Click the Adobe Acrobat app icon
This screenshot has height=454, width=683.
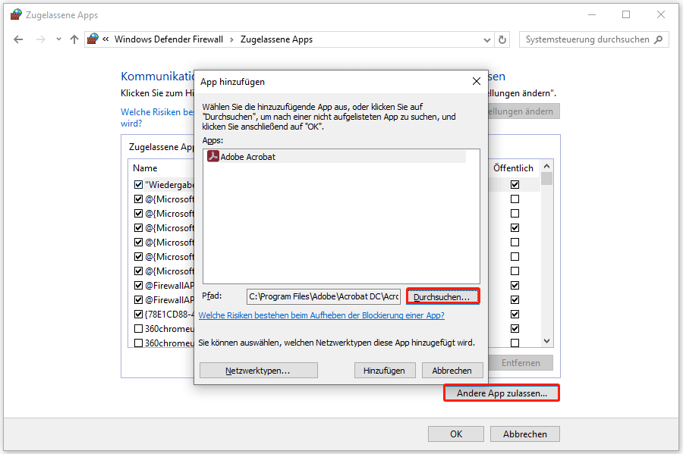click(213, 157)
